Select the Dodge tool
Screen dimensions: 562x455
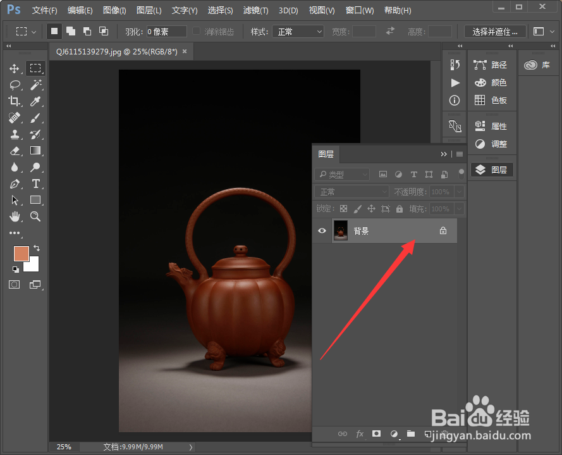coord(35,167)
